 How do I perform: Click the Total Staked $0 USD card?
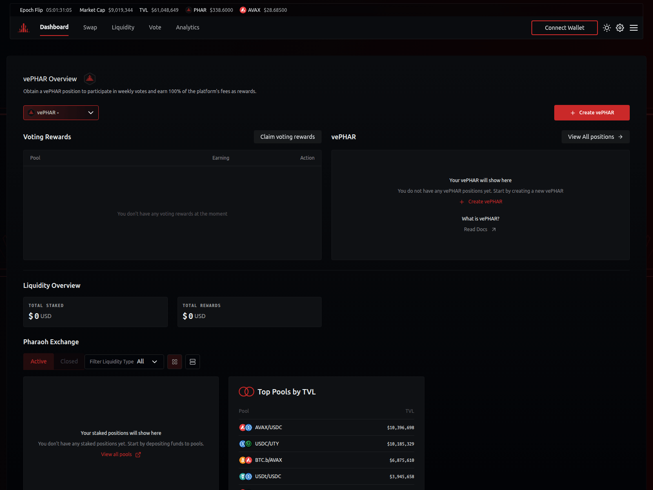(96, 312)
